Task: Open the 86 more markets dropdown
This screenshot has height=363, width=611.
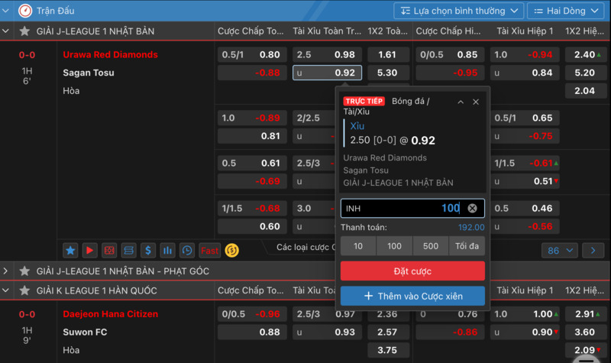Action: (x=559, y=251)
